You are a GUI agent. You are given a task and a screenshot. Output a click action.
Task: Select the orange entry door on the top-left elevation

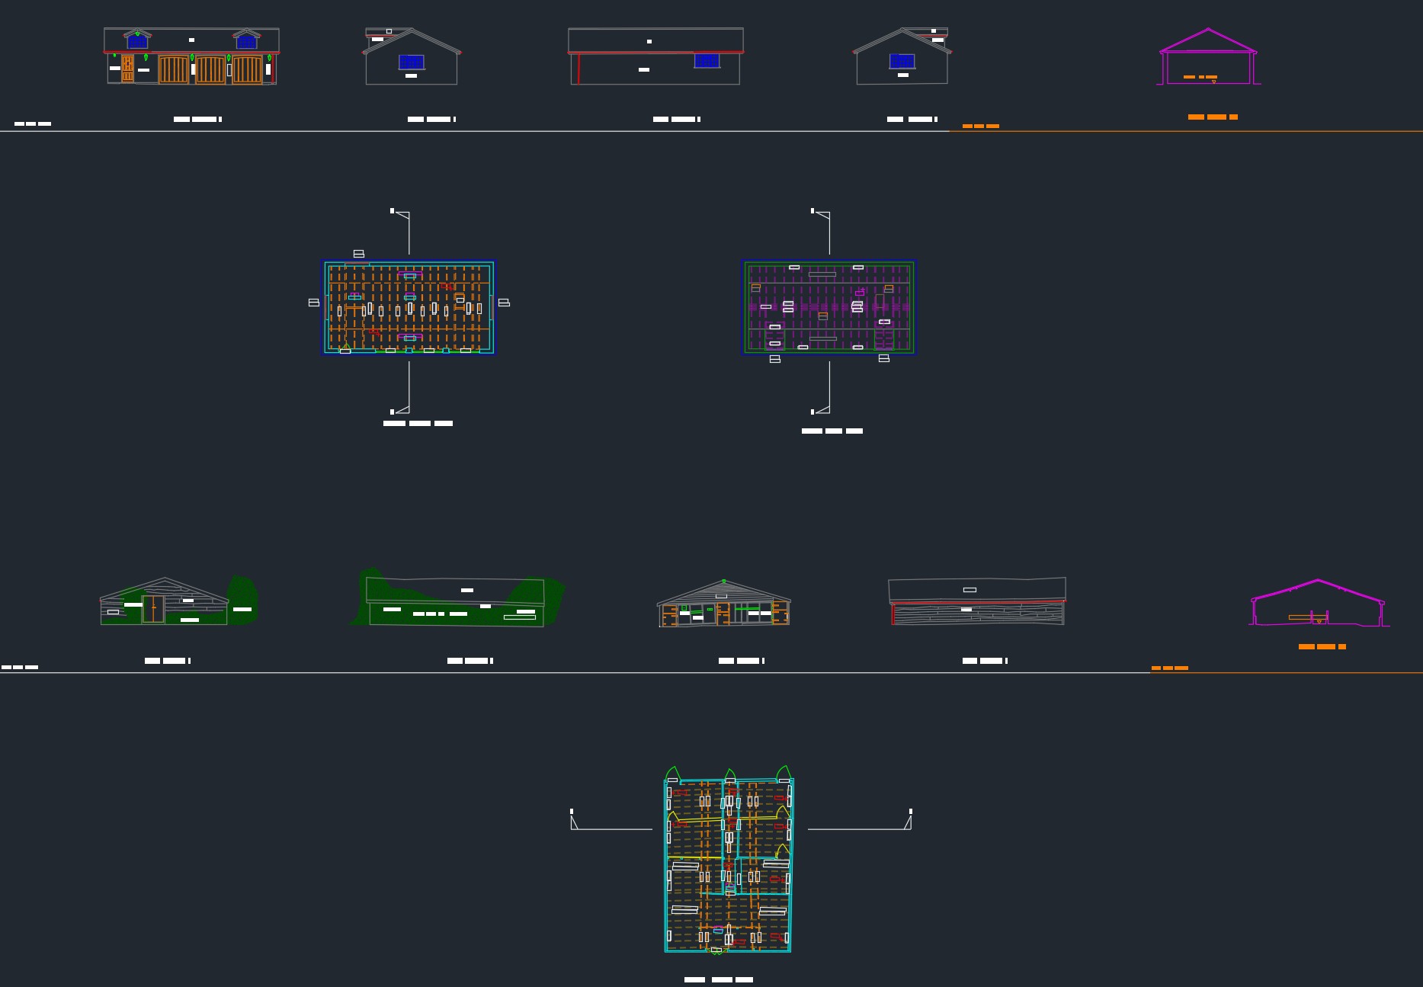point(128,69)
